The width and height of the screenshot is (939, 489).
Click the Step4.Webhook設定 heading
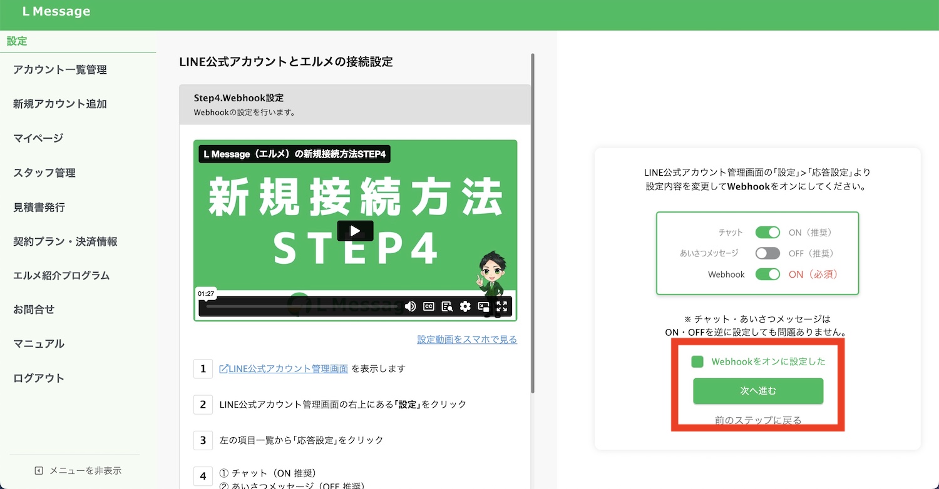pyautogui.click(x=239, y=98)
